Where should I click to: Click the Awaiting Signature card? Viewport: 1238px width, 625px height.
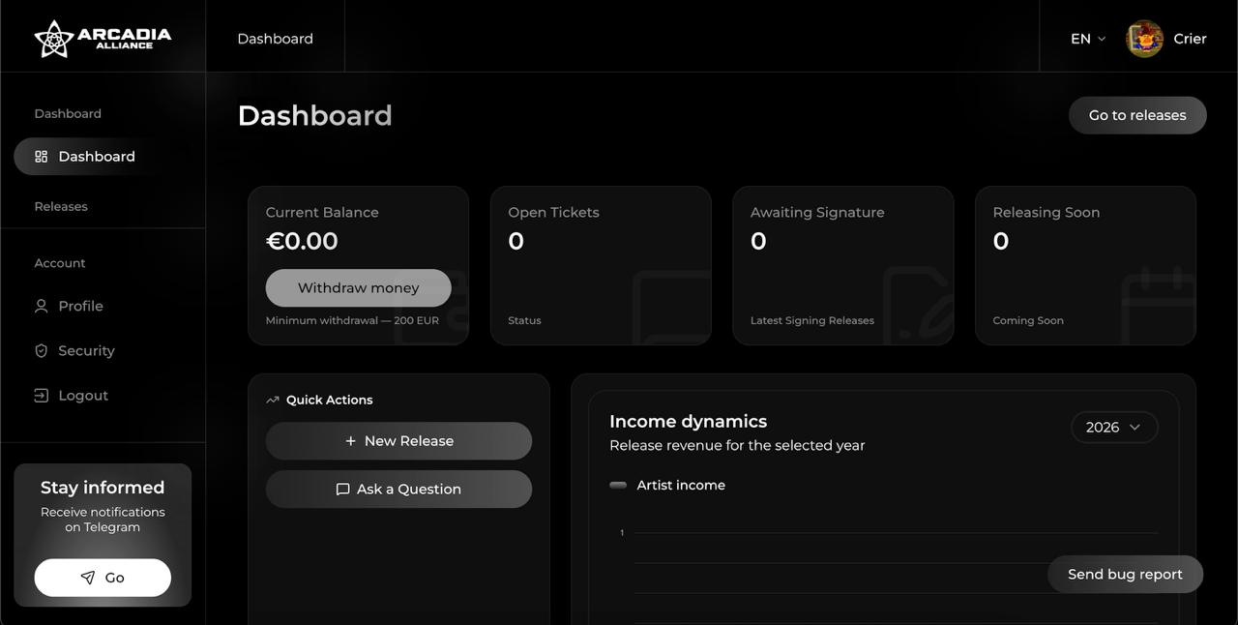843,266
